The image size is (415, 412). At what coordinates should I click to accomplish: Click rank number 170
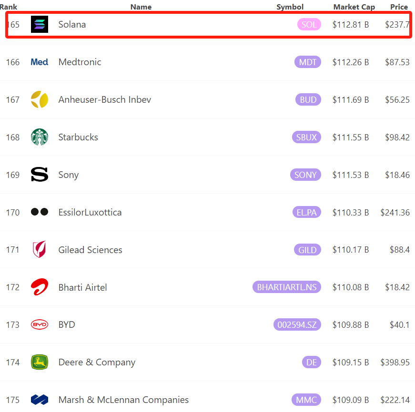pos(13,213)
